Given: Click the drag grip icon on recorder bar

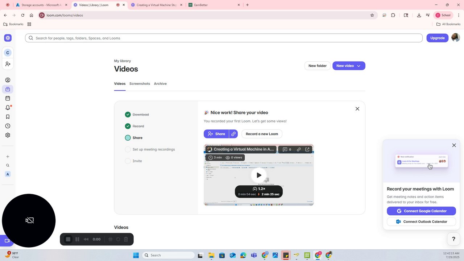Looking at the screenshot, I should [x=111, y=239].
